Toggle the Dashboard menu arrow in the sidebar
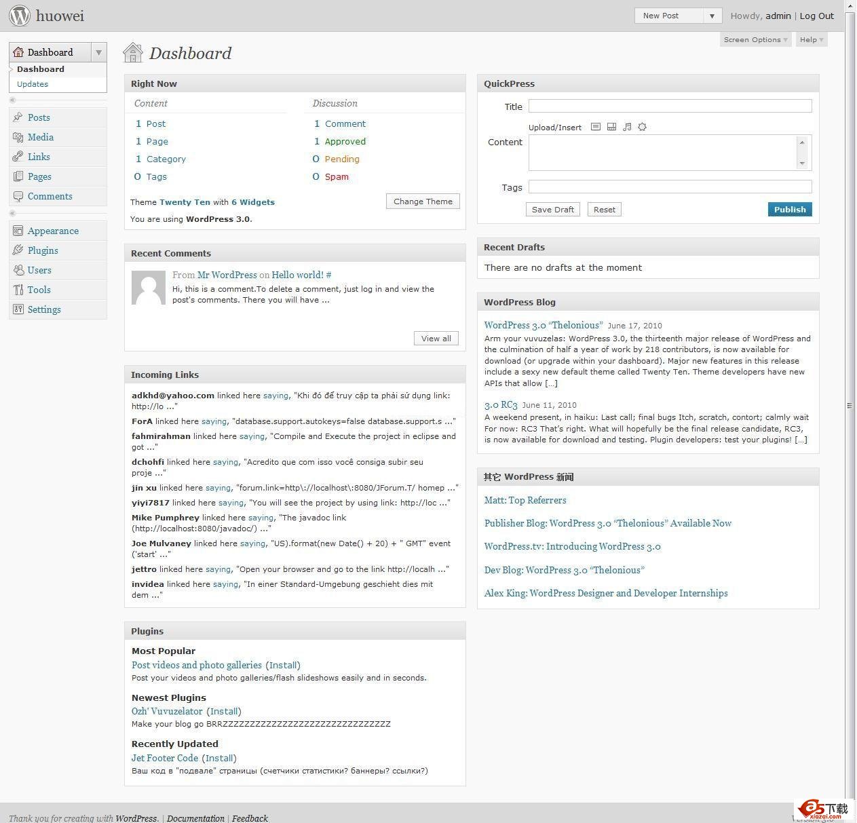 point(99,52)
